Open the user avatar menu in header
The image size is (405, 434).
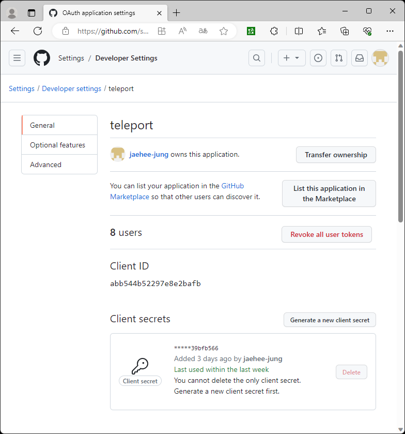pos(381,58)
